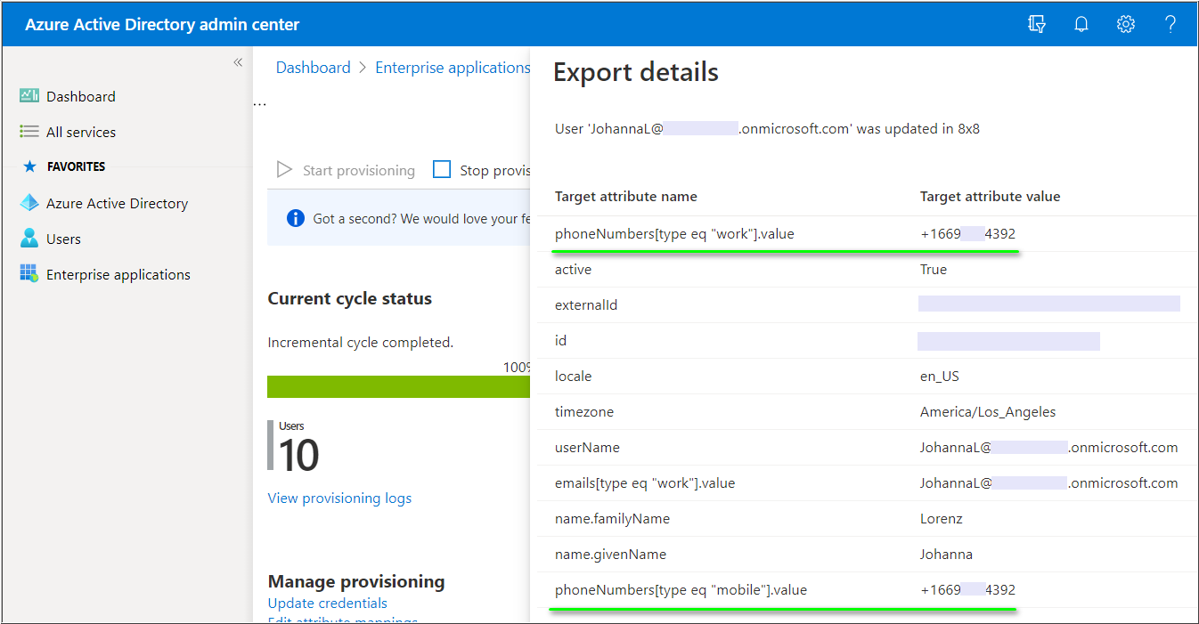Screen dimensions: 1199x624
Task: Toggle the Stop provisioning checkbox icon
Action: coord(442,169)
